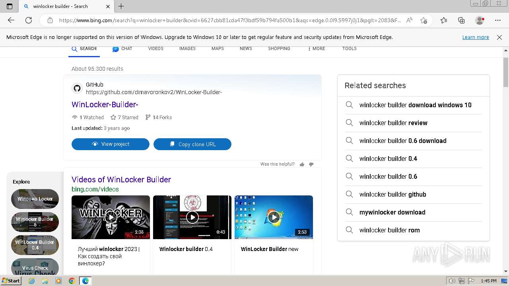Click the View project button
Viewport: 509px width, 286px height.
111,144
